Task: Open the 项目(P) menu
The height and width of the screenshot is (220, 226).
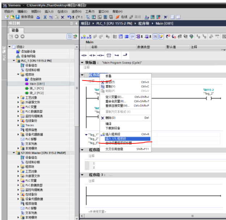Action: click(x=9, y=12)
